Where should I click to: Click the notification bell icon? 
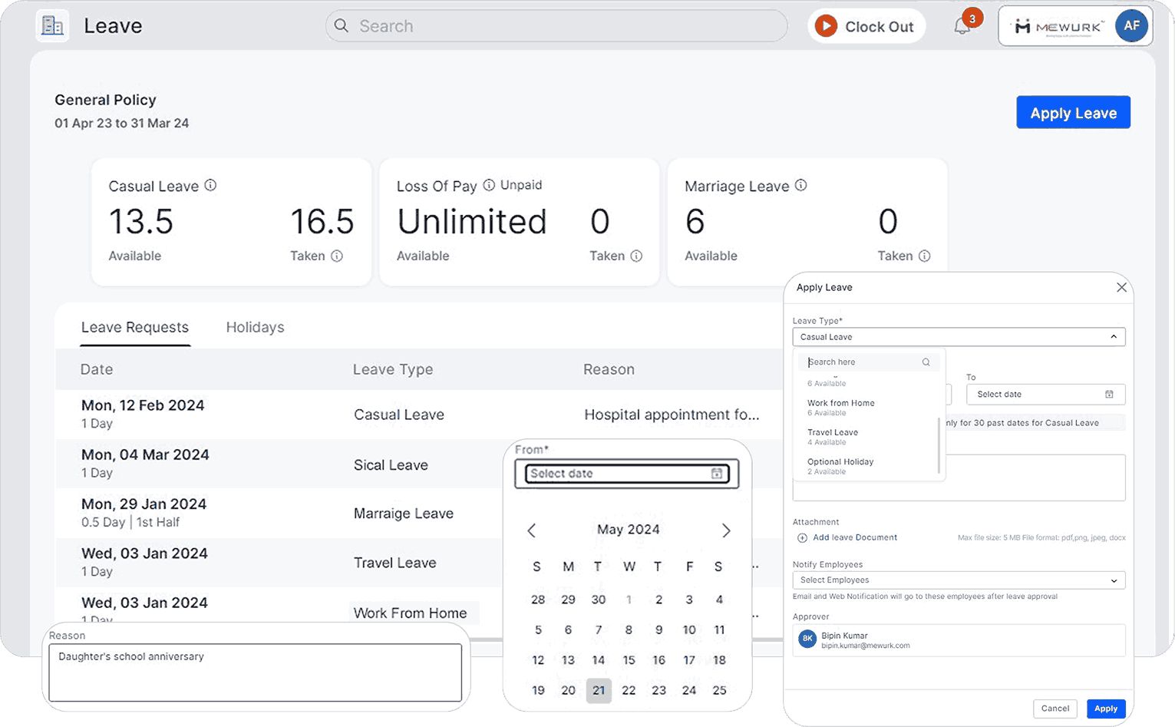(x=962, y=26)
